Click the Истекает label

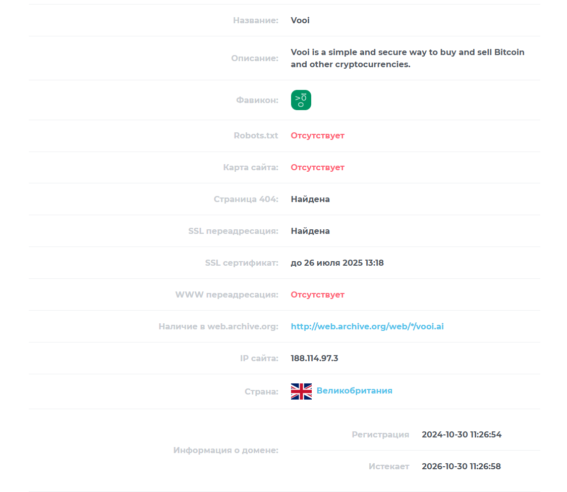[389, 466]
